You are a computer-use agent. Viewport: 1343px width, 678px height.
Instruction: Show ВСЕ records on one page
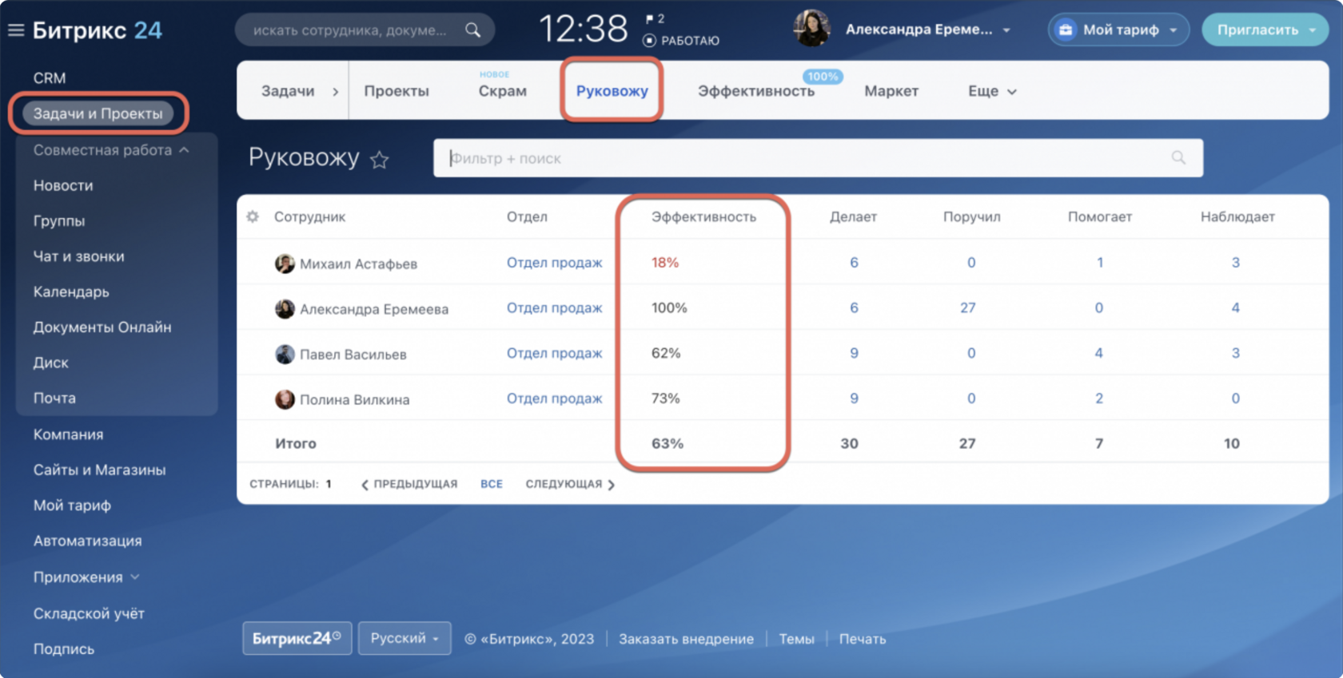[x=492, y=484]
